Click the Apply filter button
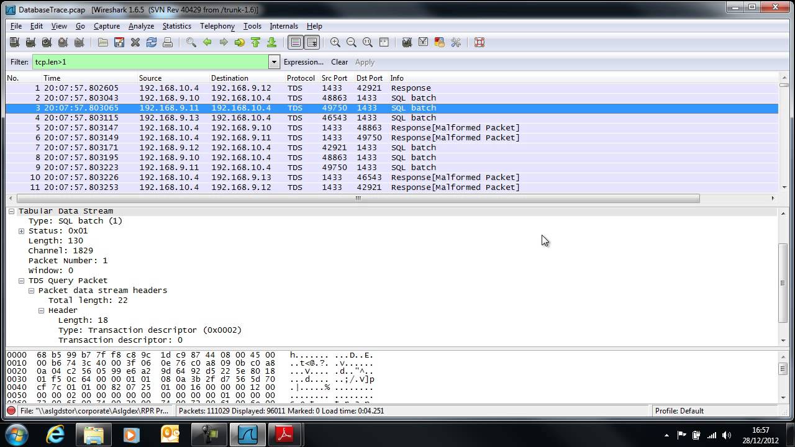 point(365,62)
